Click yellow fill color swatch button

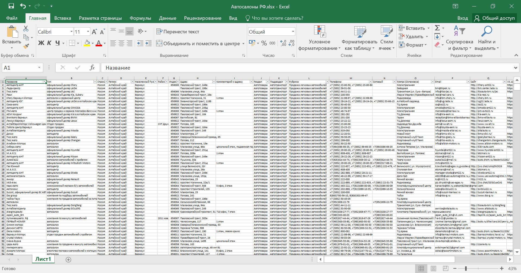coord(87,43)
